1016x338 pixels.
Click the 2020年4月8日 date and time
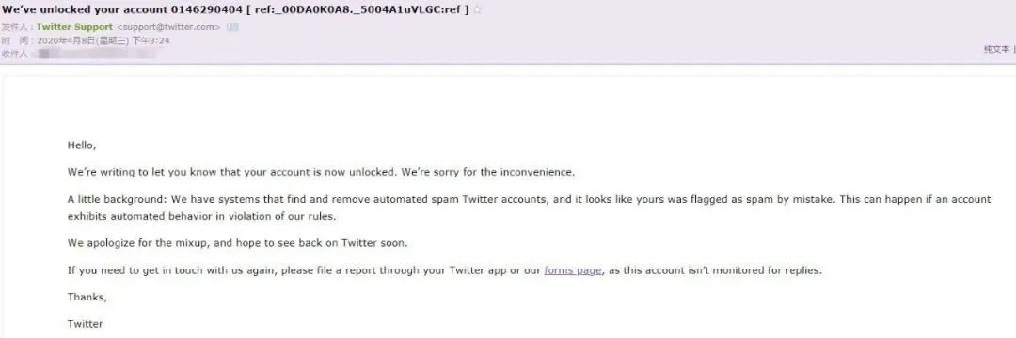click(103, 40)
